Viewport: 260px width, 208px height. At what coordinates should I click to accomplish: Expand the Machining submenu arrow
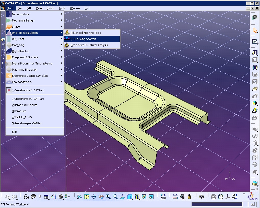[x=61, y=45]
